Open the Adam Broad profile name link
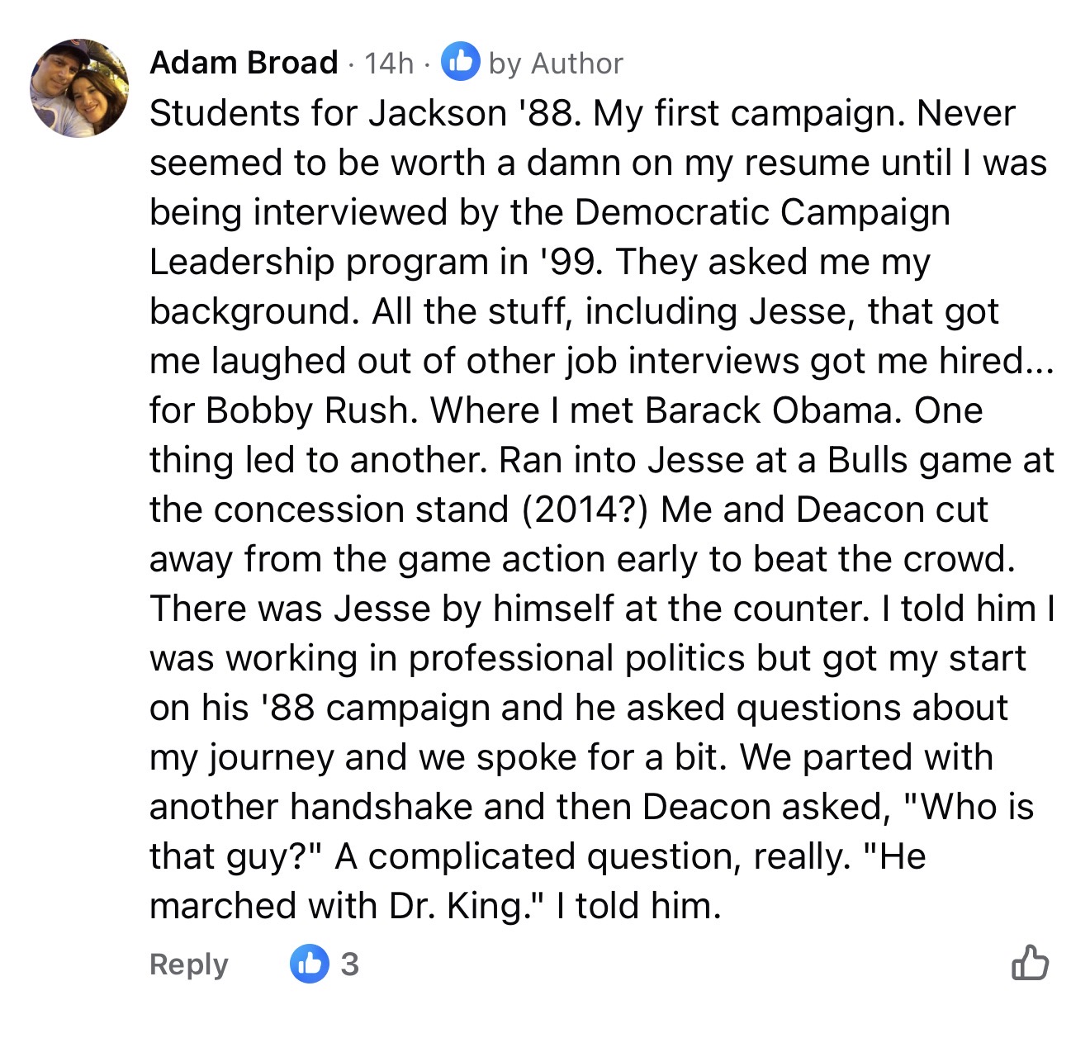1090x1057 pixels. [244, 63]
